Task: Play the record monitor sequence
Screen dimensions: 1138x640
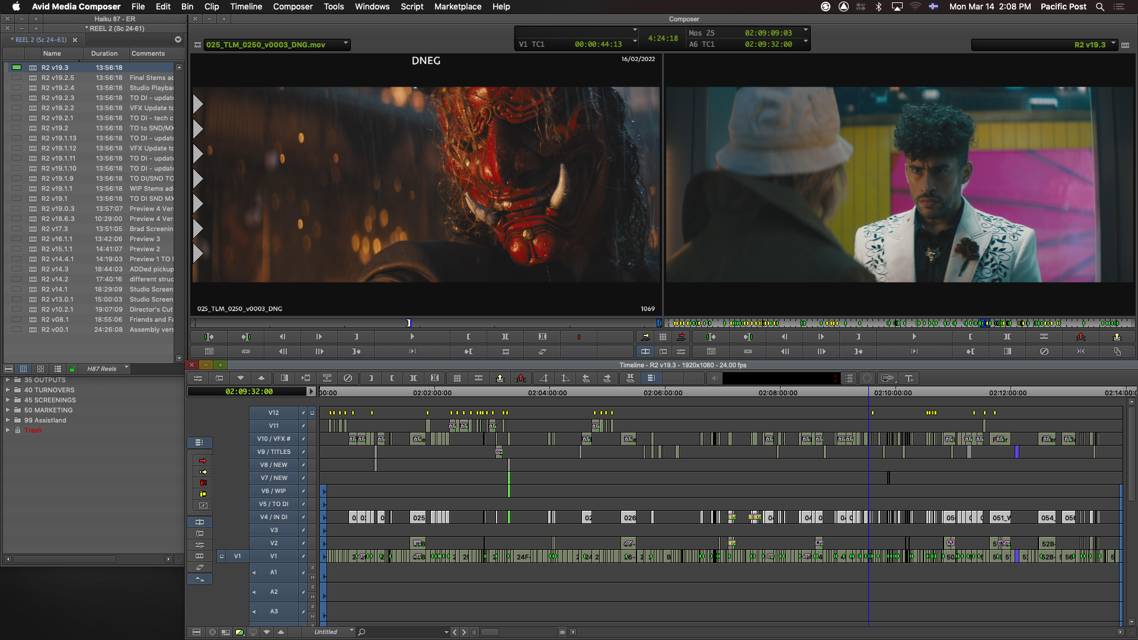Action: (x=914, y=337)
